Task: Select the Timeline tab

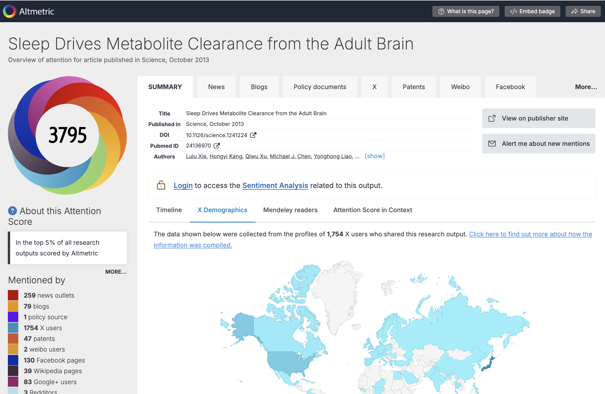Action: [x=169, y=210]
